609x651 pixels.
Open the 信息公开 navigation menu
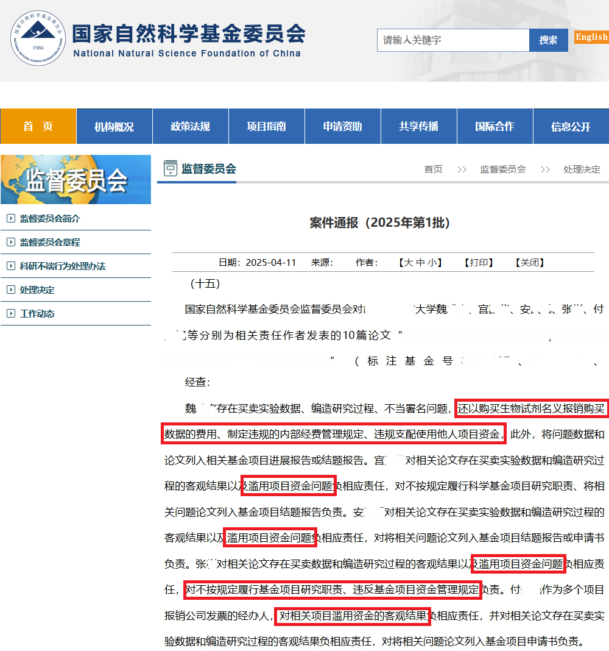(x=571, y=127)
